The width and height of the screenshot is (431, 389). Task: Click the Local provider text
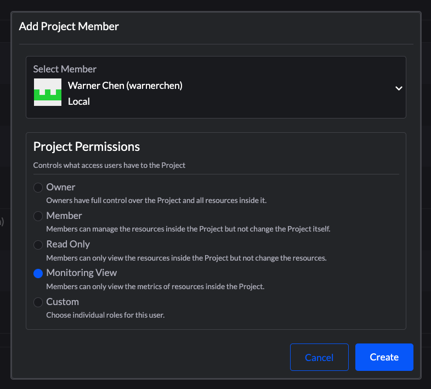[79, 102]
